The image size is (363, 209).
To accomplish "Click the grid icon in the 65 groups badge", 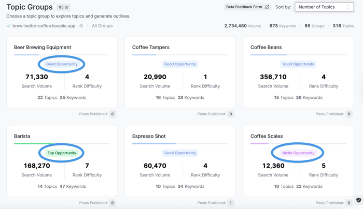I will click(67, 8).
